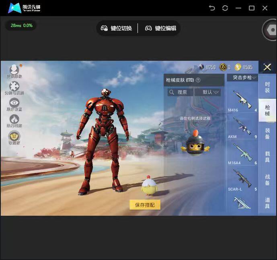Open the puzzle-piece dismantle icon
The height and width of the screenshot is (260, 277).
tap(14, 86)
